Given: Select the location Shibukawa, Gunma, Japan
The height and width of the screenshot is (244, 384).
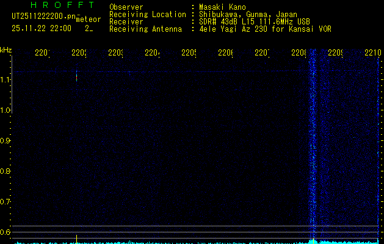Looking at the screenshot, I should coord(248,15).
